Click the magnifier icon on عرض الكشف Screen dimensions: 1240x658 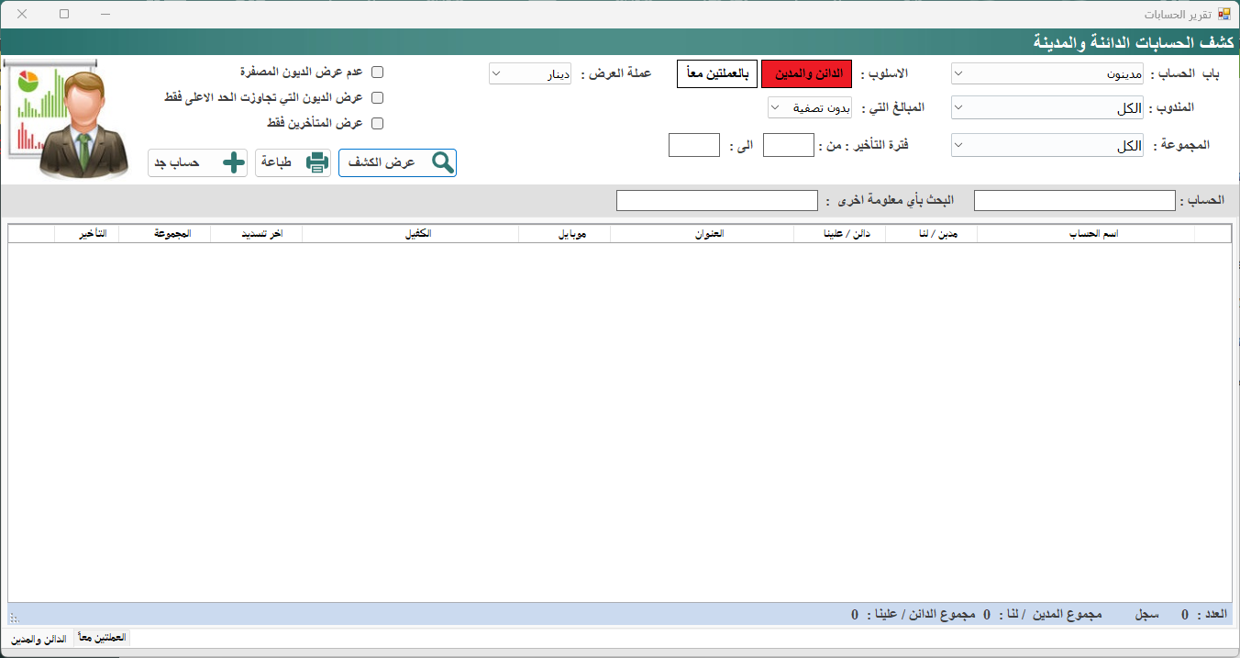tap(443, 162)
